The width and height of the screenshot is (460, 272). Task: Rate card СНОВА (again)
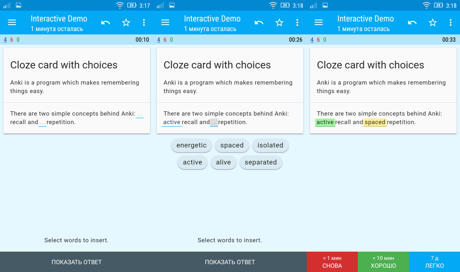[x=332, y=262]
